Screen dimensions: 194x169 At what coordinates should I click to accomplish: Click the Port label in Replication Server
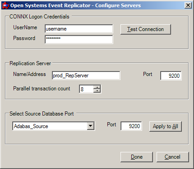pos(148,74)
